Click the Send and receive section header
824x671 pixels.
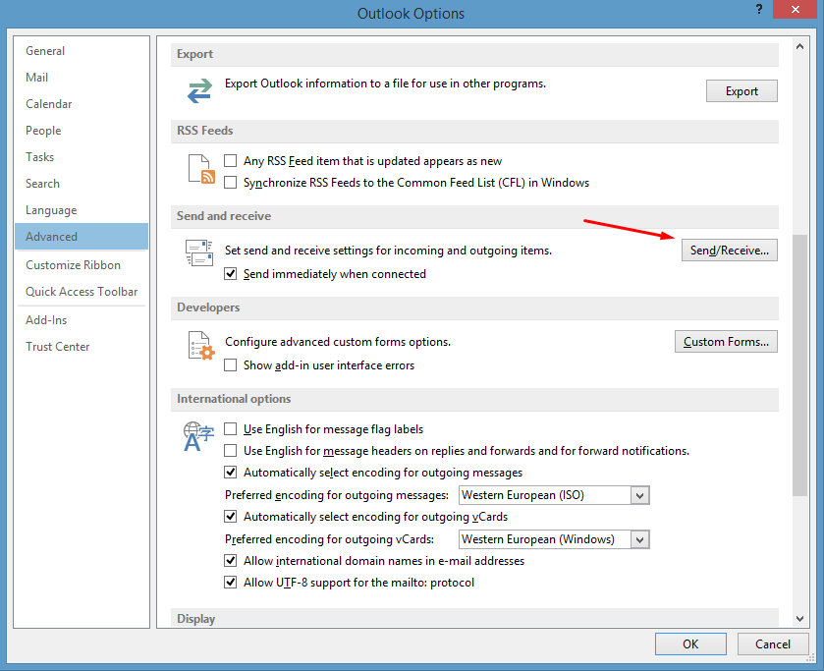[x=474, y=216]
